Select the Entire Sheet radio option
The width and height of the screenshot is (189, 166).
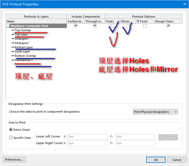pyautogui.click(x=11, y=130)
